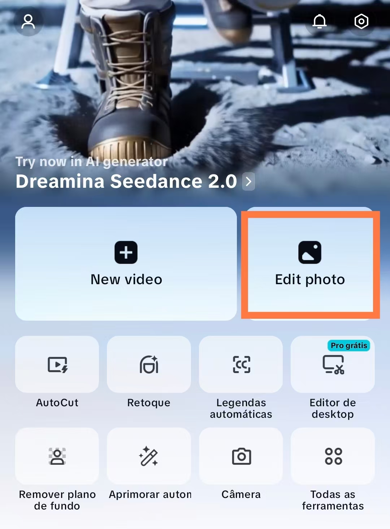This screenshot has height=529, width=390.
Task: Open the Retoque tool icon
Action: (149, 364)
